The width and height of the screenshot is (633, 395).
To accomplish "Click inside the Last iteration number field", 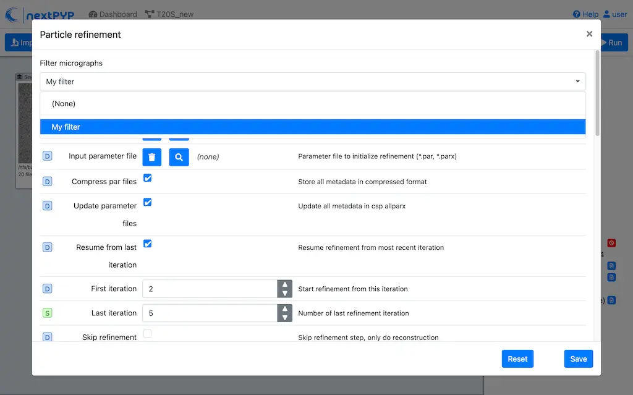I will (x=209, y=313).
